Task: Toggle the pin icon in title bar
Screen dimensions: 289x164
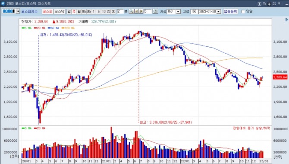Action: 269,4
